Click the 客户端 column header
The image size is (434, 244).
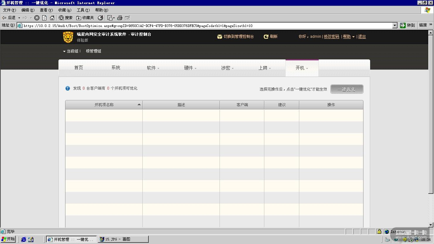tap(242, 105)
